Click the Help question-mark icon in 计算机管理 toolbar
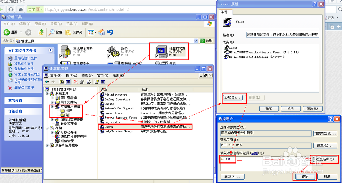342x183 pixels. pos(97,82)
